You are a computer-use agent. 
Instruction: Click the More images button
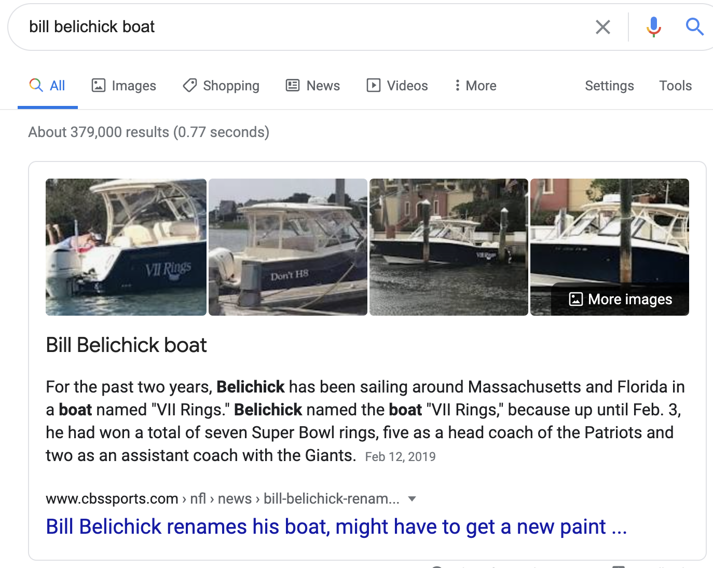tap(621, 300)
